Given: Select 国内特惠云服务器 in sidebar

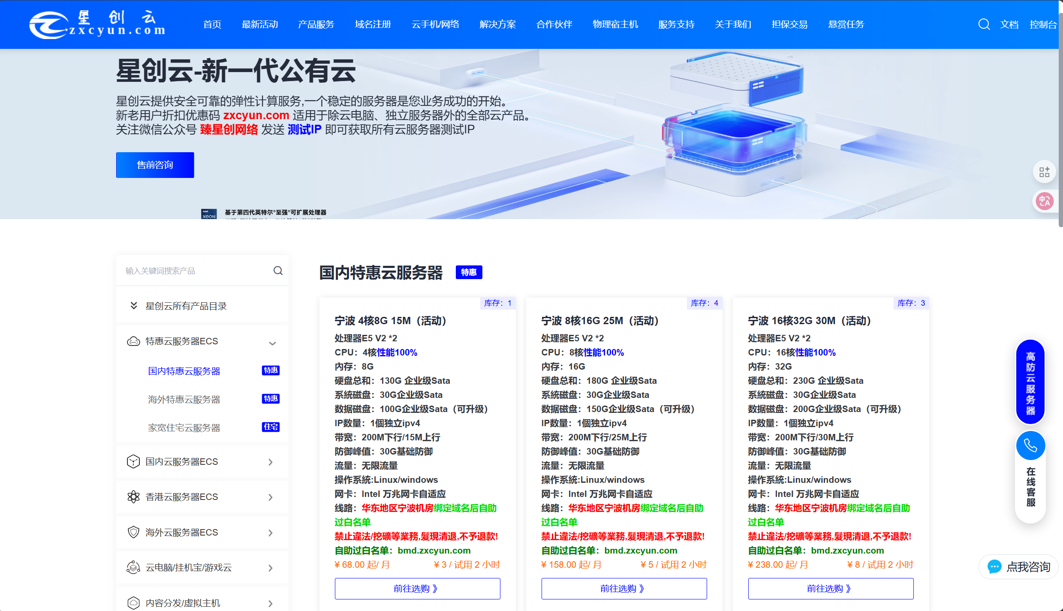Looking at the screenshot, I should (x=184, y=371).
